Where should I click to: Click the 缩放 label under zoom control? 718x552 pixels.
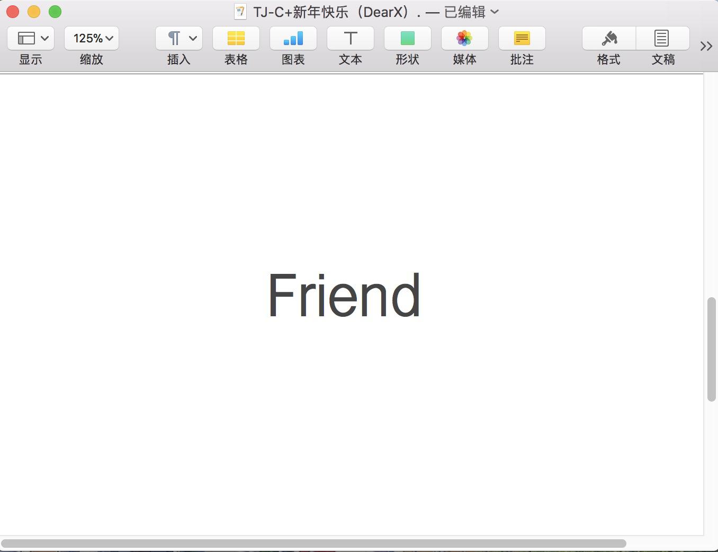[x=92, y=59]
